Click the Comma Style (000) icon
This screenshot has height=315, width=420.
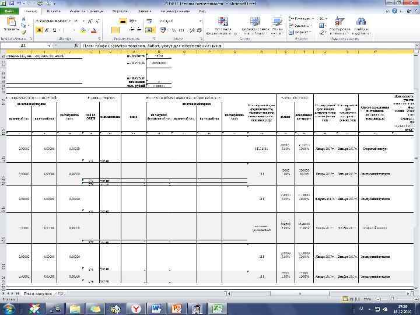tap(181, 30)
